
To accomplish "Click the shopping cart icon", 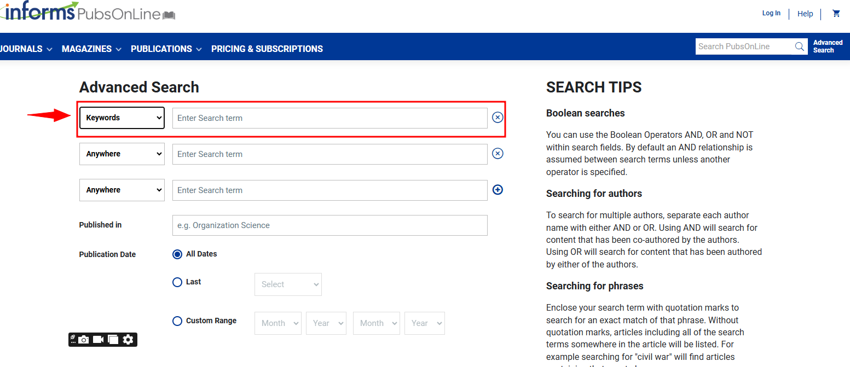I will coord(836,14).
